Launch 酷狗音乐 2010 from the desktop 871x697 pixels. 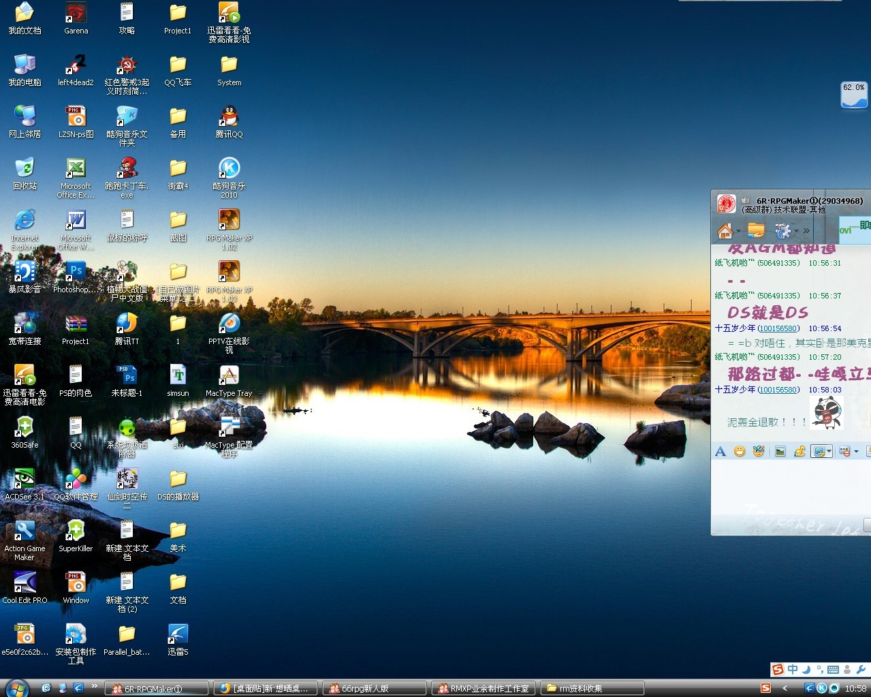229,178
